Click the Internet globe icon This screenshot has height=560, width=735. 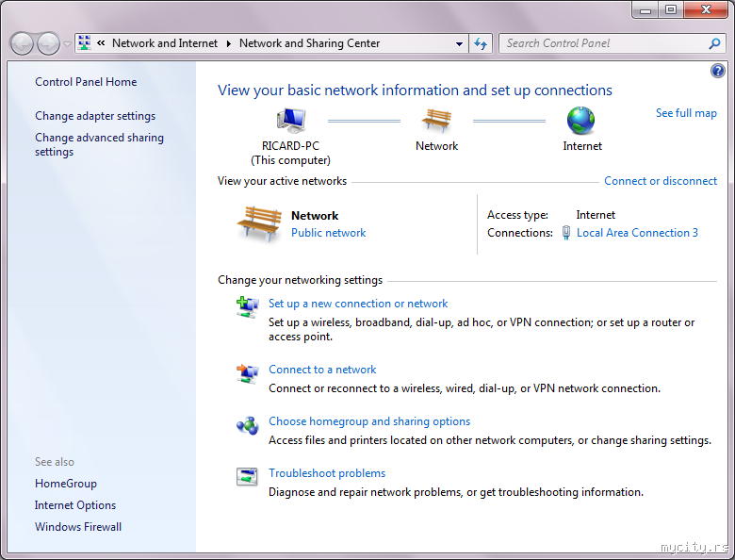(580, 120)
